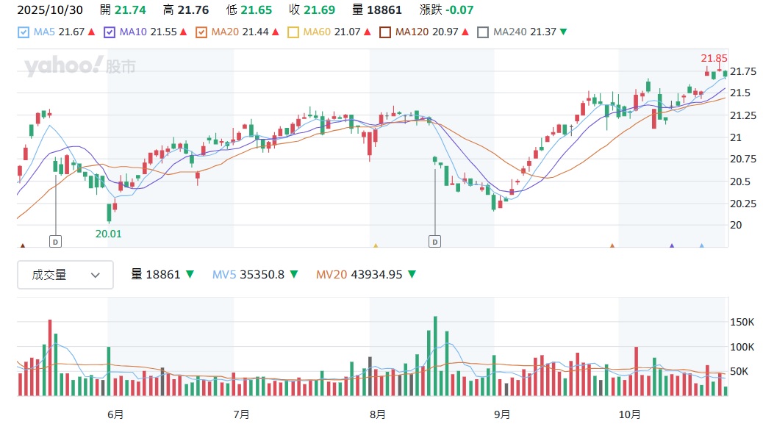Click the yellow MA60 triangle marker near August
The height and width of the screenshot is (424, 763).
pos(376,246)
